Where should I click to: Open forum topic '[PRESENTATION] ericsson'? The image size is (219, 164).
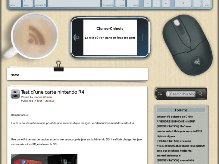coord(174,141)
